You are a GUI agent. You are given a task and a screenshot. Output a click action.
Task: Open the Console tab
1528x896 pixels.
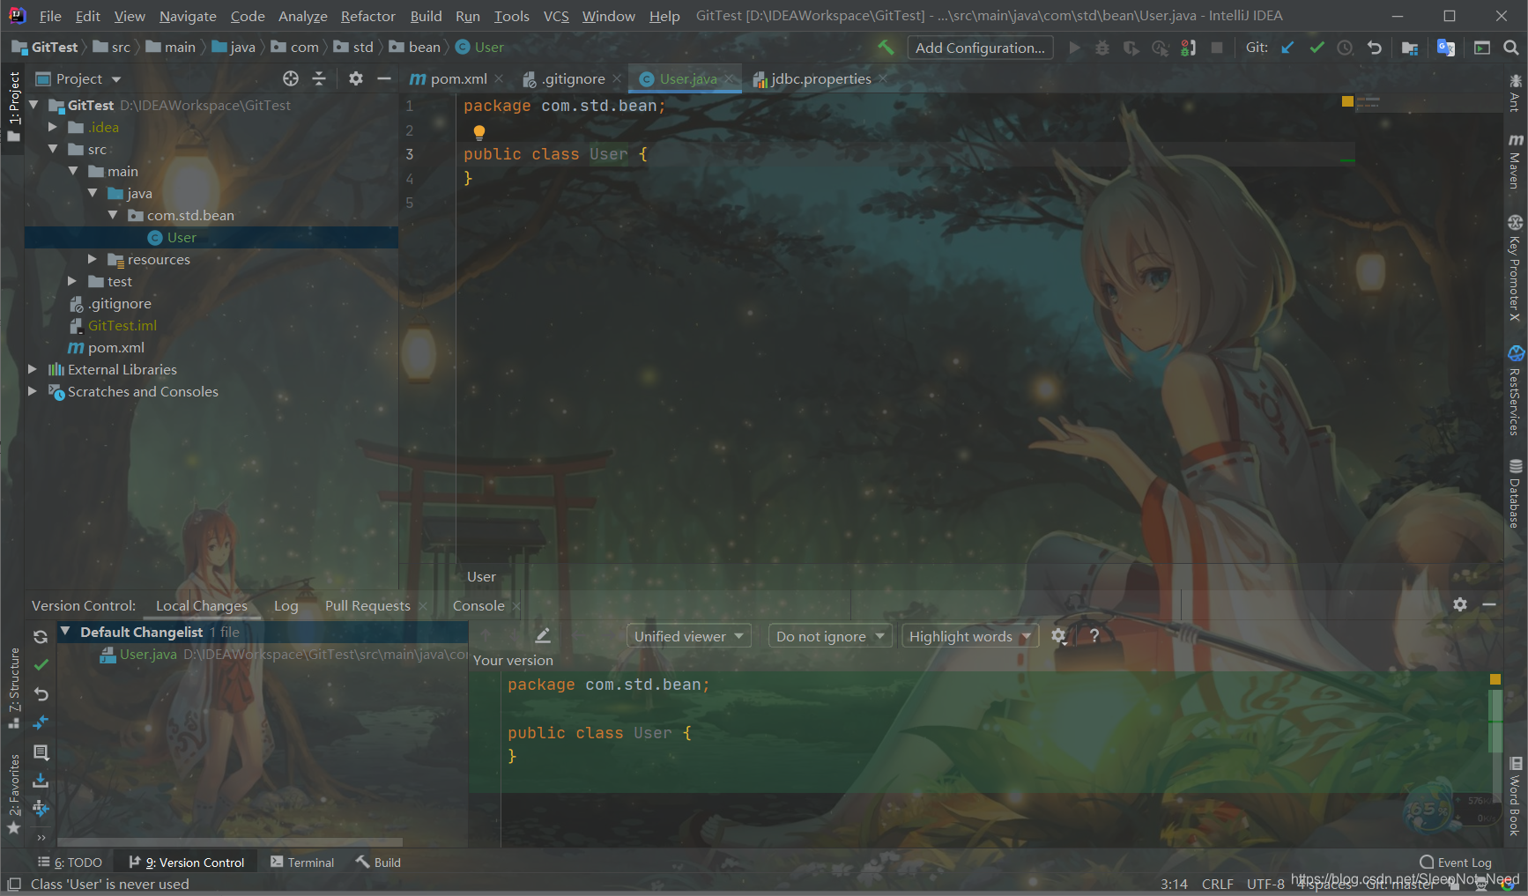click(x=478, y=605)
